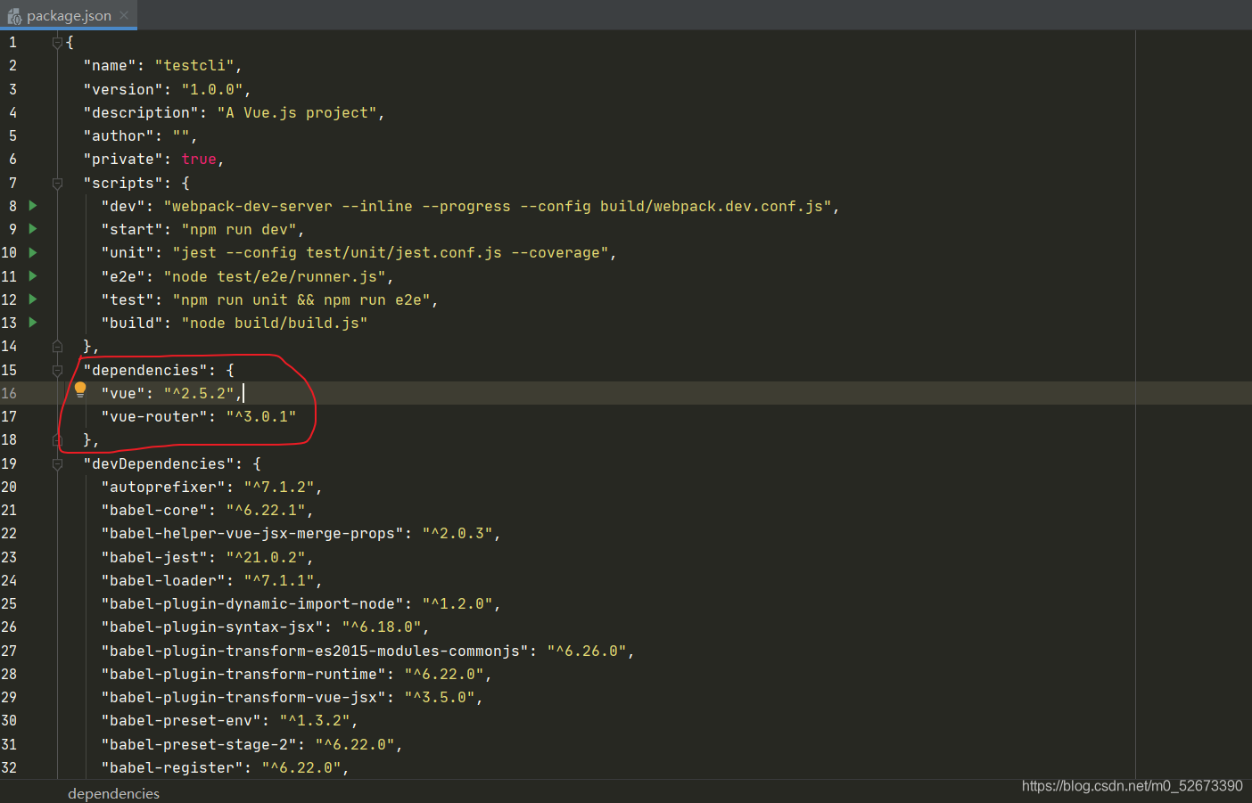Click the "scripts" key on line 7

(123, 183)
